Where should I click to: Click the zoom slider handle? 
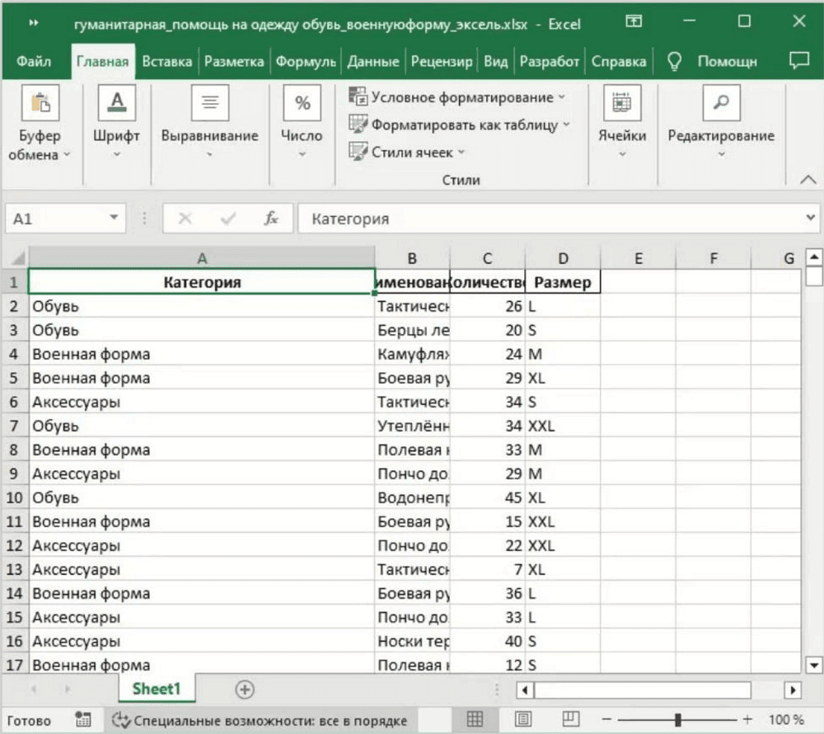[677, 719]
